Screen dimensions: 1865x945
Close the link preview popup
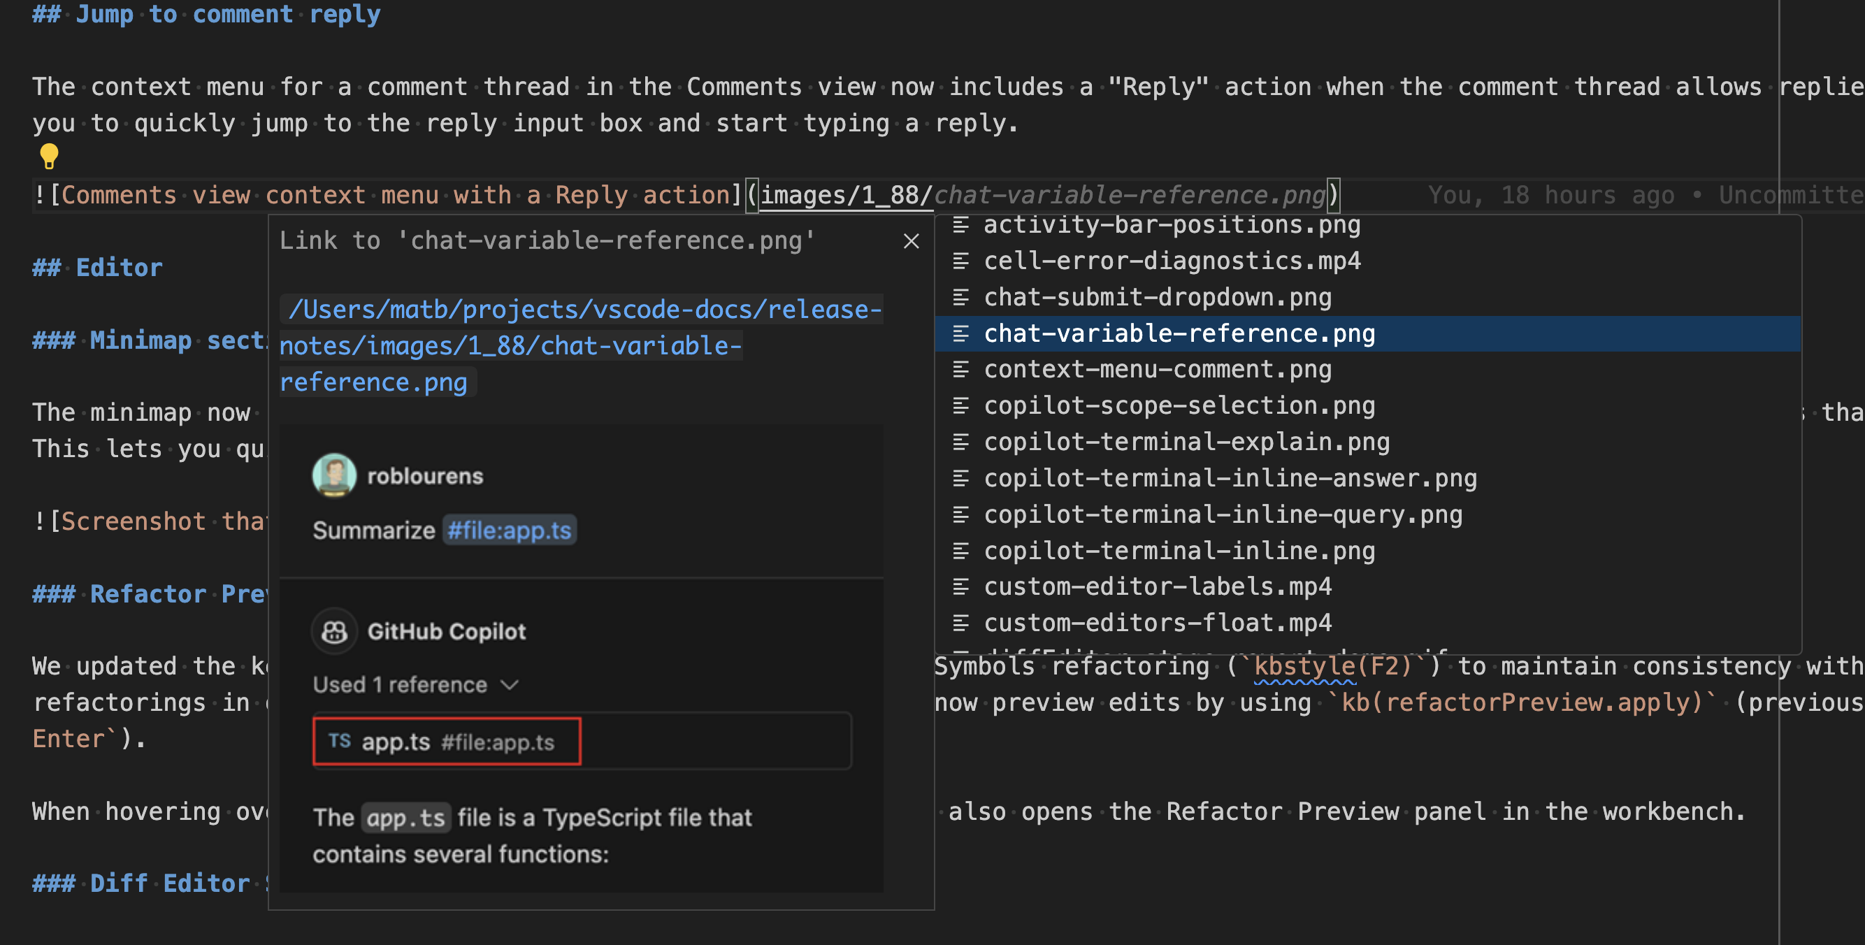click(x=911, y=241)
